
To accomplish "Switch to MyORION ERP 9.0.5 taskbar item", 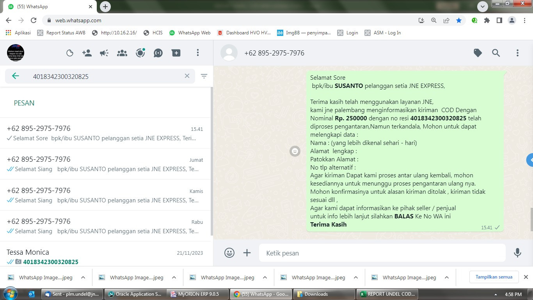I will 197,294.
